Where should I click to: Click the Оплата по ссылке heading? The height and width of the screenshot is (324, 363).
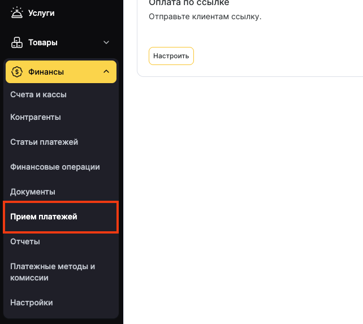(x=189, y=3)
